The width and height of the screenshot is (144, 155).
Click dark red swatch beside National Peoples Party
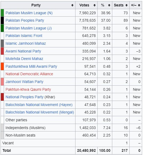[2, 97]
